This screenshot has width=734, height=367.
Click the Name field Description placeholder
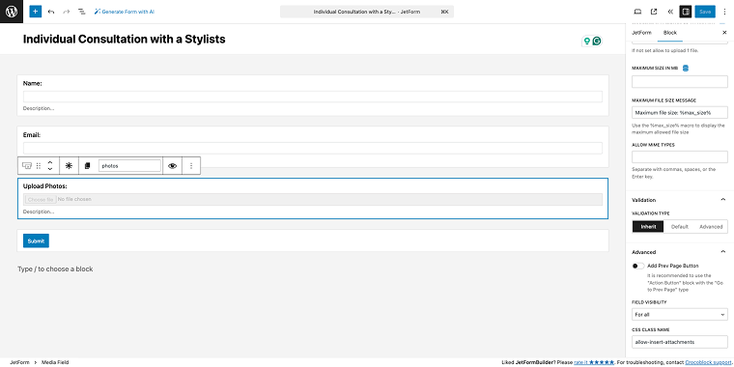[x=39, y=108]
